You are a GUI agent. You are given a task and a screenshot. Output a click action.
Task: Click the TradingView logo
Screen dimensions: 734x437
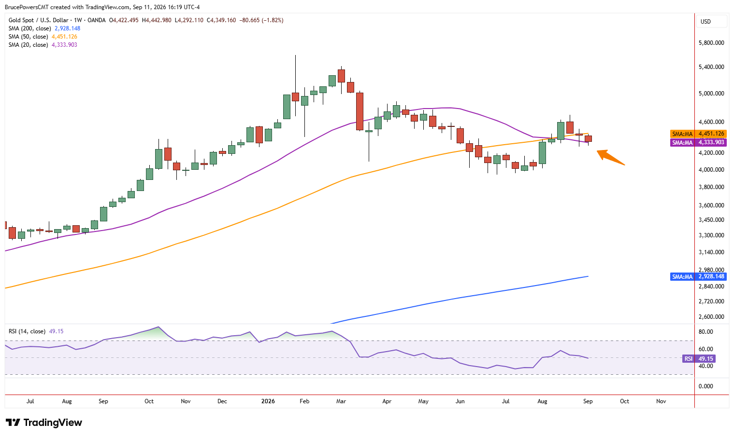(44, 423)
